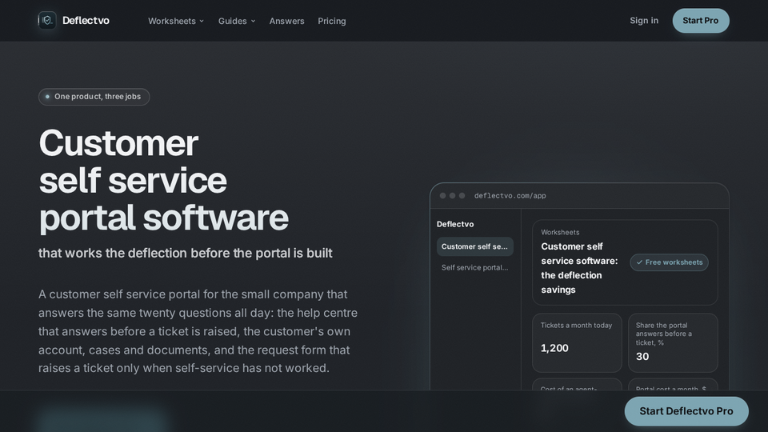The width and height of the screenshot is (768, 432).
Task: Click the Start Pro button
Action: pyautogui.click(x=701, y=21)
